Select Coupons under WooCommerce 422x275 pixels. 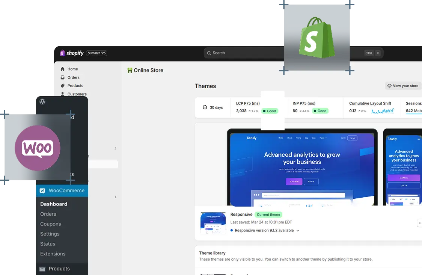51,224
